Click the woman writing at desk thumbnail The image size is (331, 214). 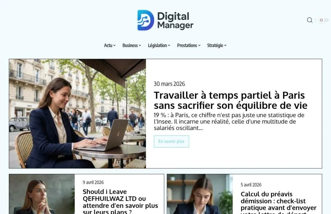click(200, 194)
